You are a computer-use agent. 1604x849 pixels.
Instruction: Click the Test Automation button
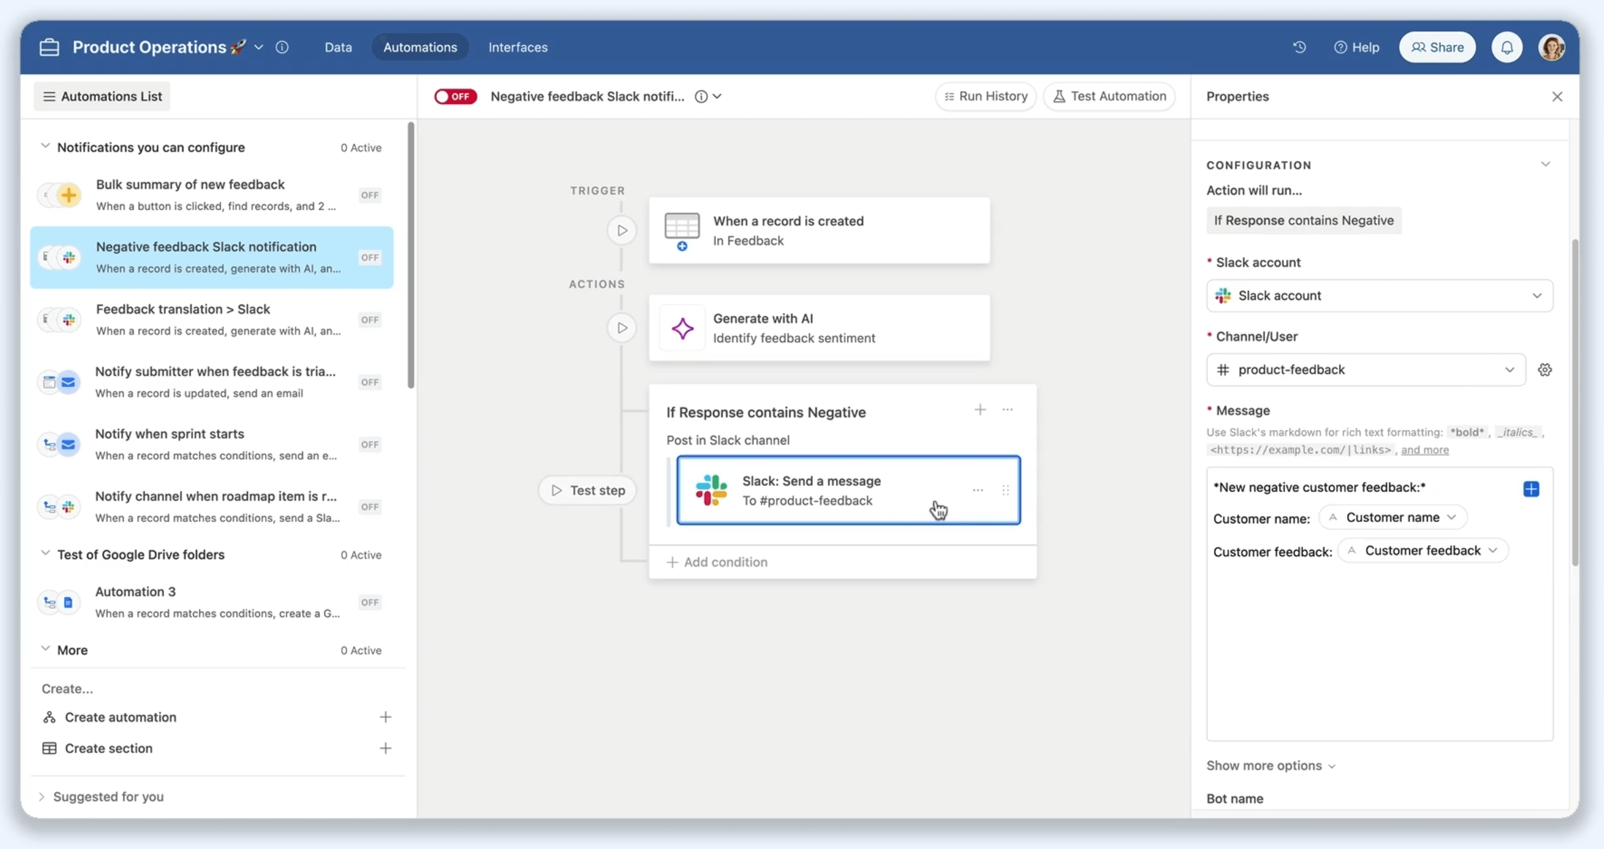tap(1109, 97)
